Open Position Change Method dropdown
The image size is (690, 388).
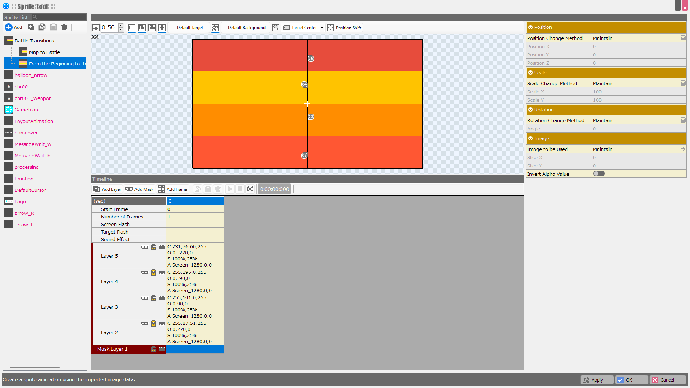(x=683, y=38)
